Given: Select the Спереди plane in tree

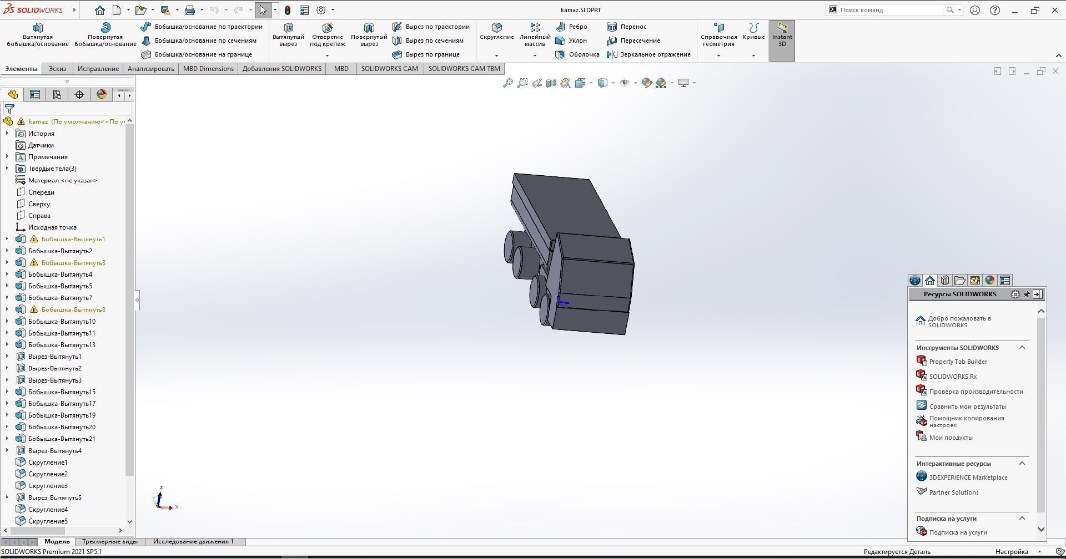Looking at the screenshot, I should point(41,192).
